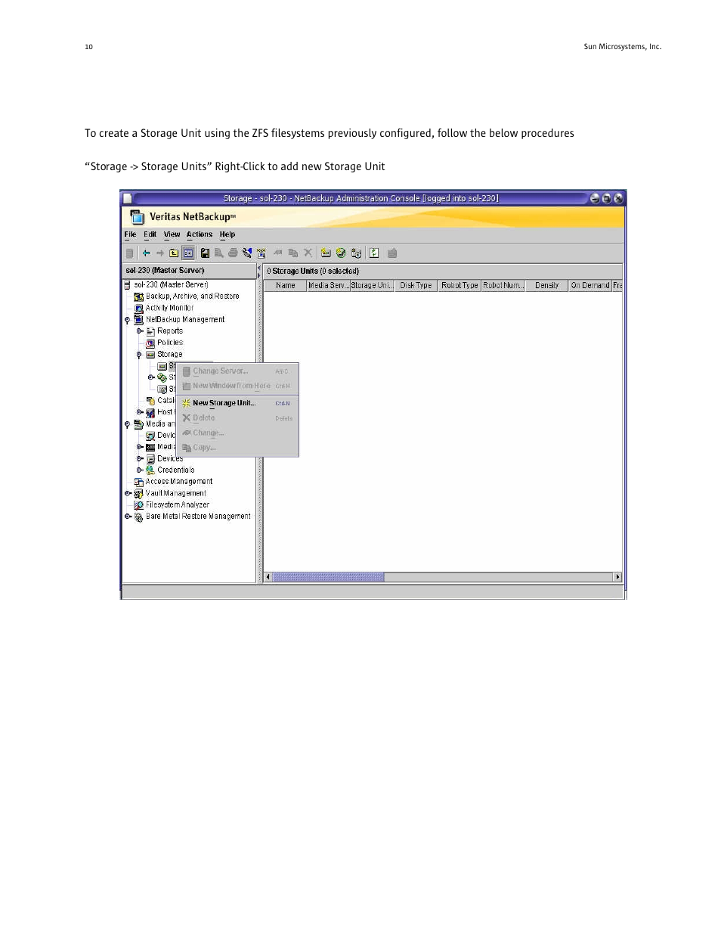
Task: Click the horizontal scrollbar thumb
Action: [328, 577]
